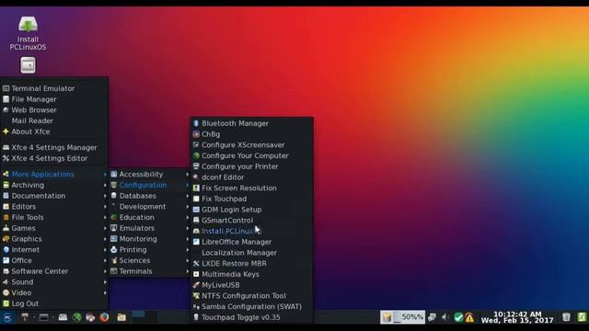Viewport: 589px width, 331px height.
Task: Open the Monitoring submenu
Action: point(149,239)
